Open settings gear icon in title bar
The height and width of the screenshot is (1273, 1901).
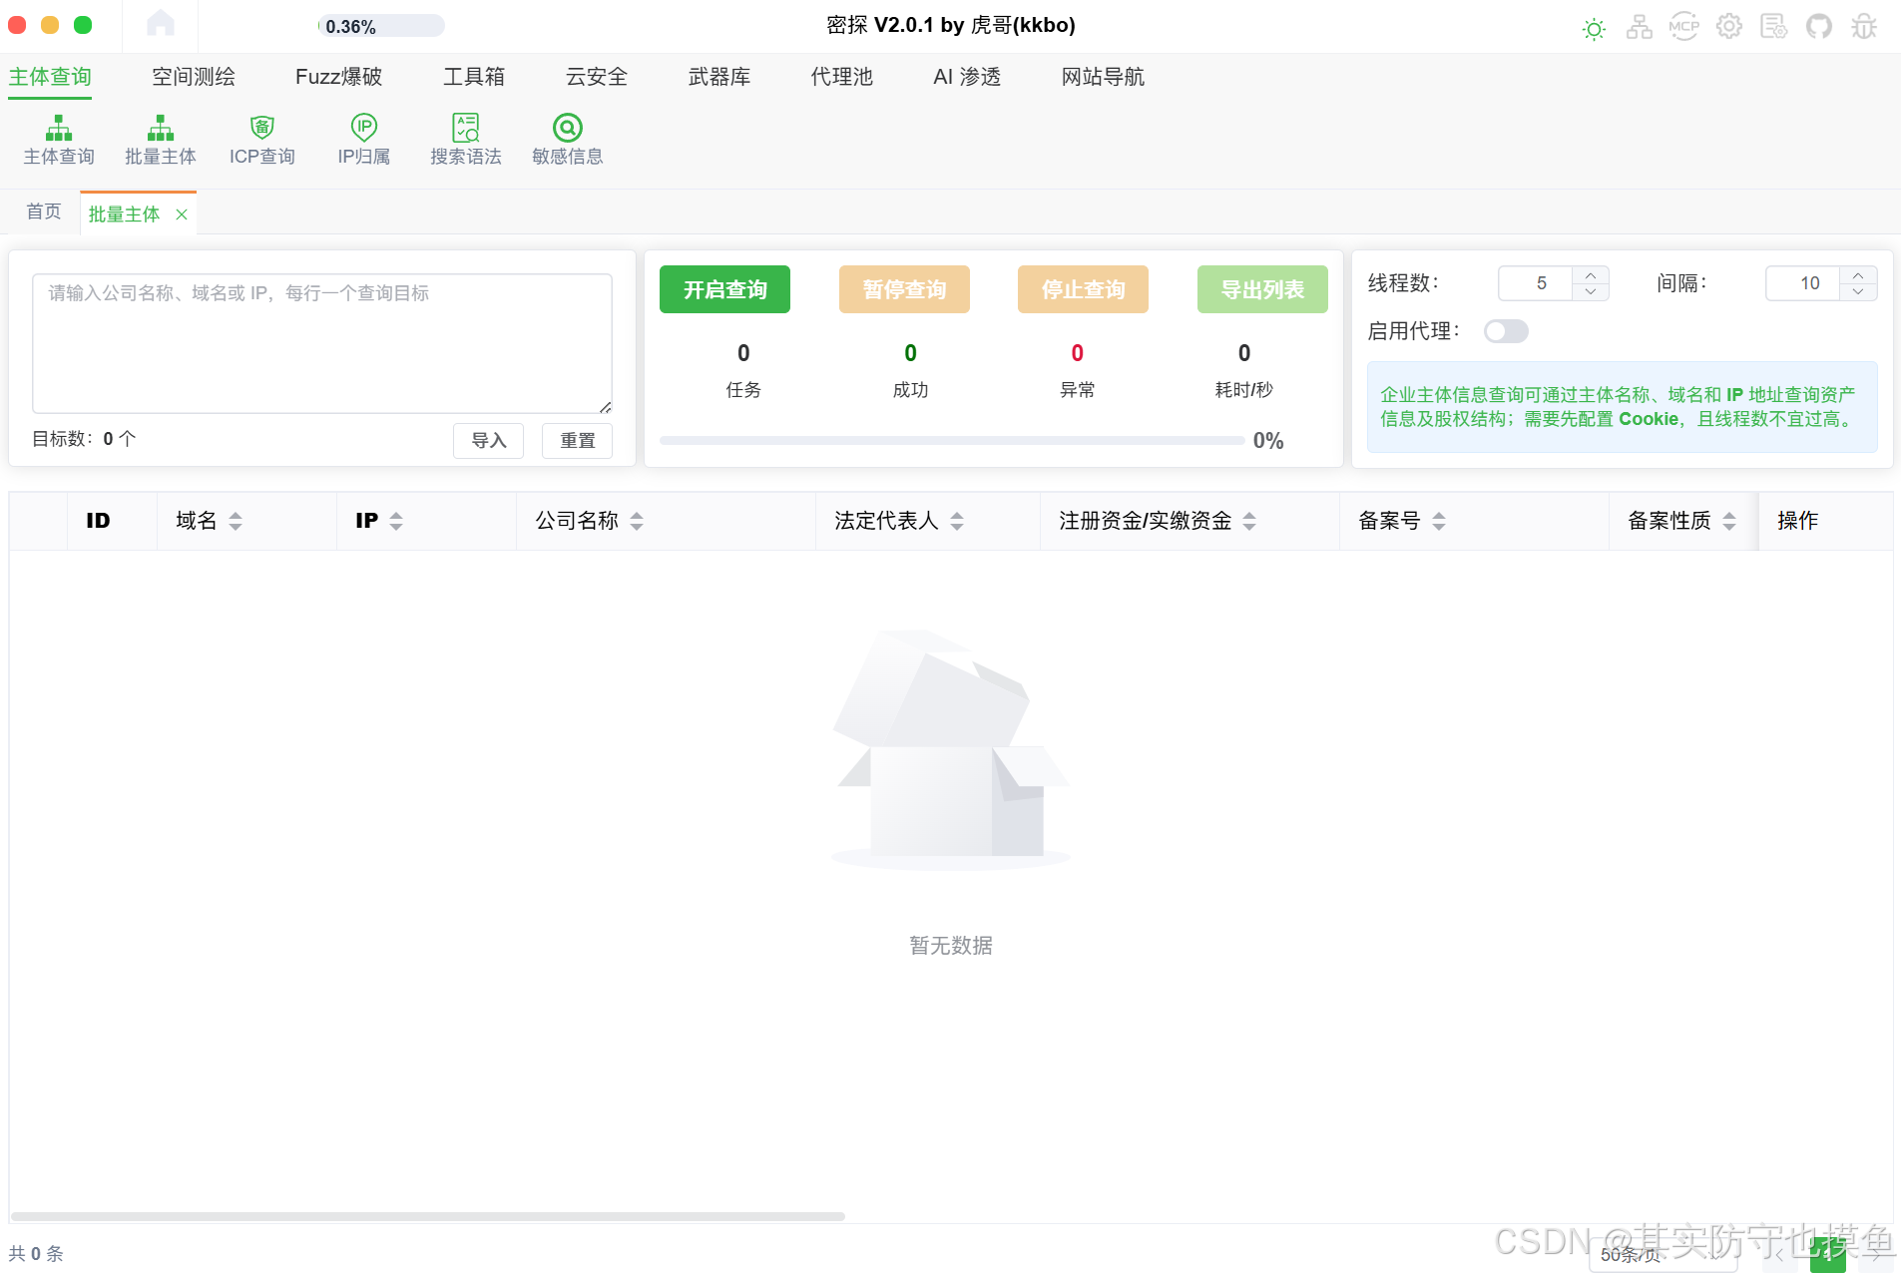(1729, 27)
